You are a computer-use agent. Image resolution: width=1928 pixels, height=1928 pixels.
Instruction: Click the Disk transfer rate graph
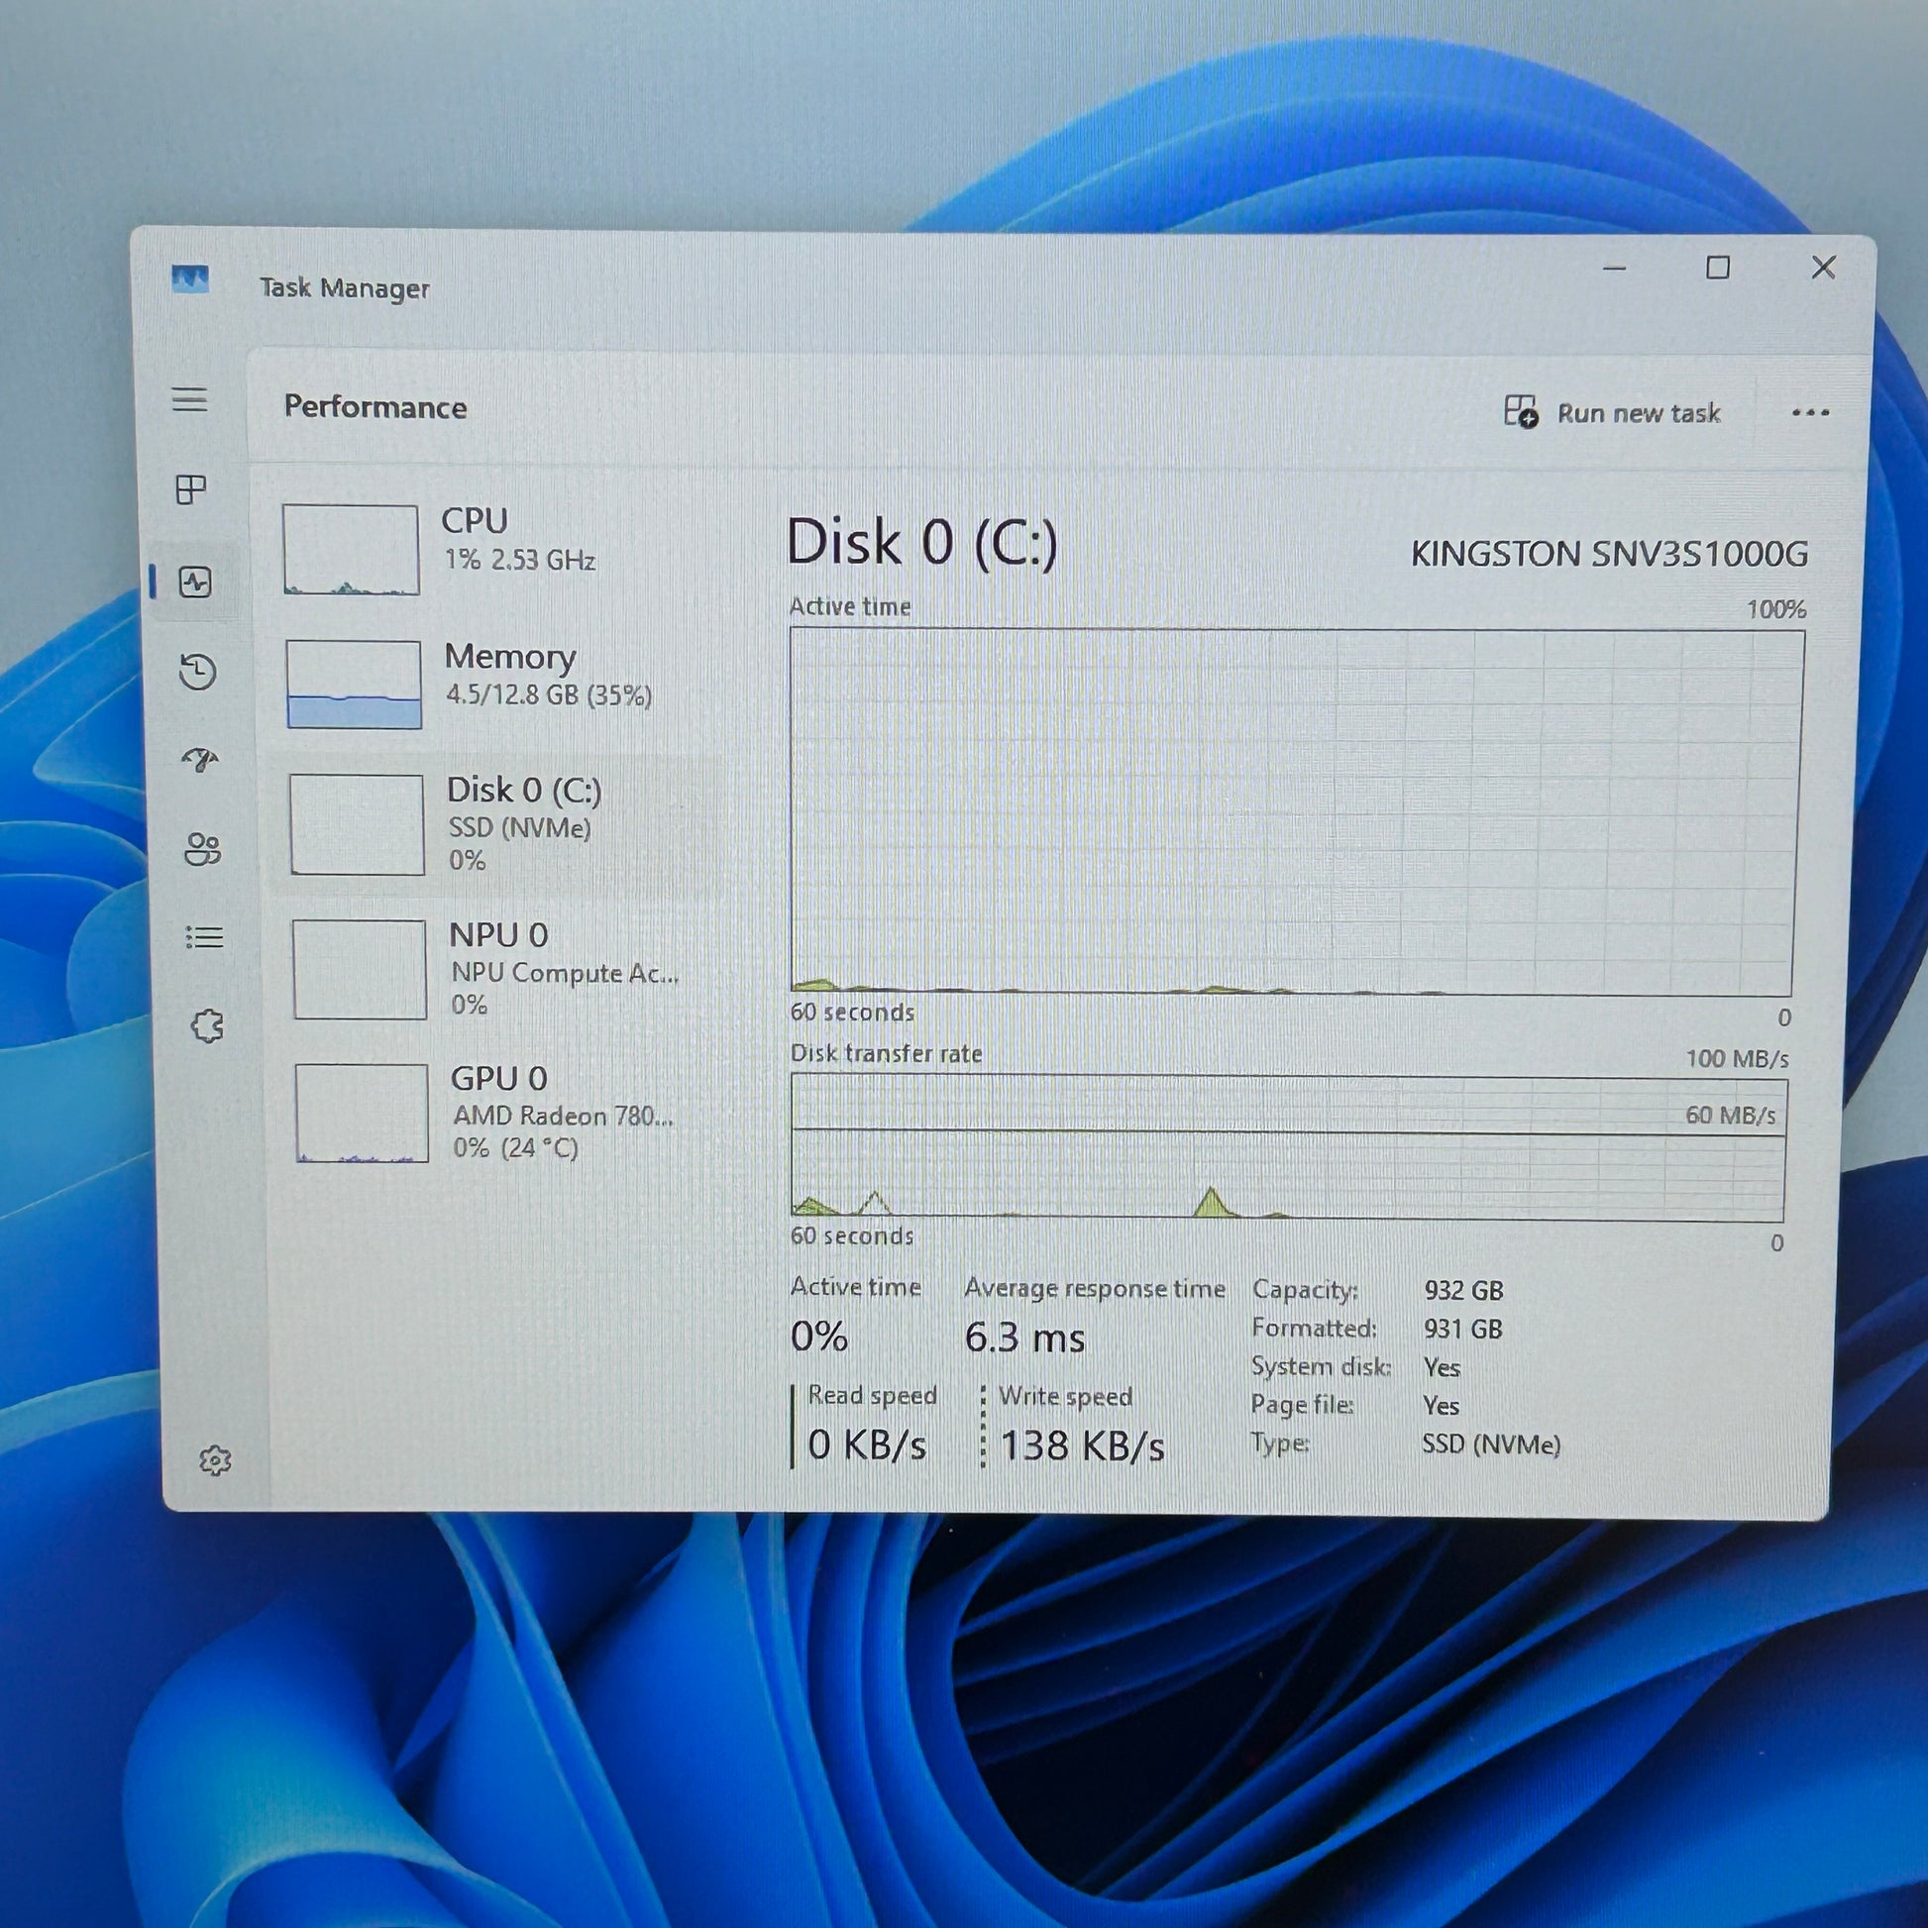point(1287,1147)
